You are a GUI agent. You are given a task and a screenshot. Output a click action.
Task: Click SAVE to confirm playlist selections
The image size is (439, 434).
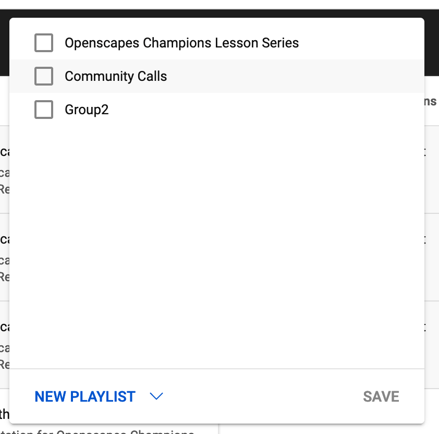(381, 396)
